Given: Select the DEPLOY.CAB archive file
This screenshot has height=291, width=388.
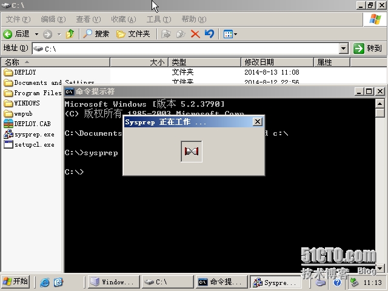Looking at the screenshot, I should tap(27, 124).
